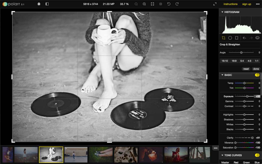Select the Red tone curve tab

click(236, 162)
